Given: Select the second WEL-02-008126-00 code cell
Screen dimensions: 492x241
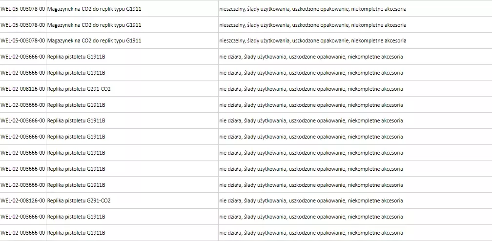Looking at the screenshot, I should point(23,201).
